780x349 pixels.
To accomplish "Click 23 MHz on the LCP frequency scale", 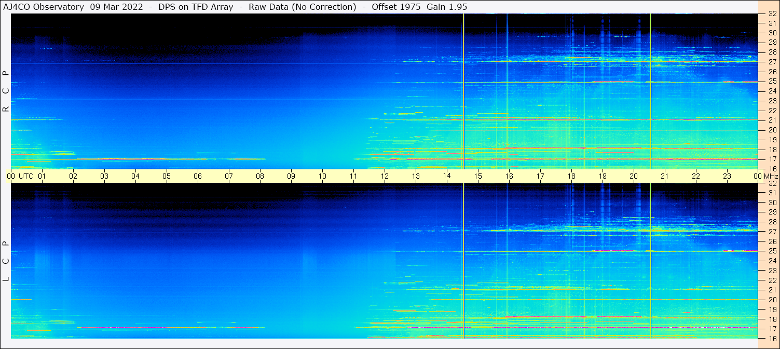I will click(772, 271).
